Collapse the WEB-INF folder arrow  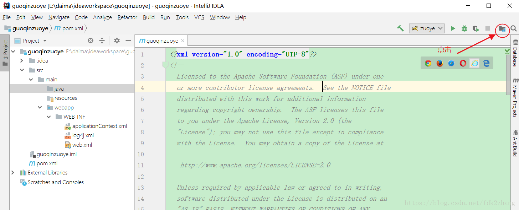(49, 117)
